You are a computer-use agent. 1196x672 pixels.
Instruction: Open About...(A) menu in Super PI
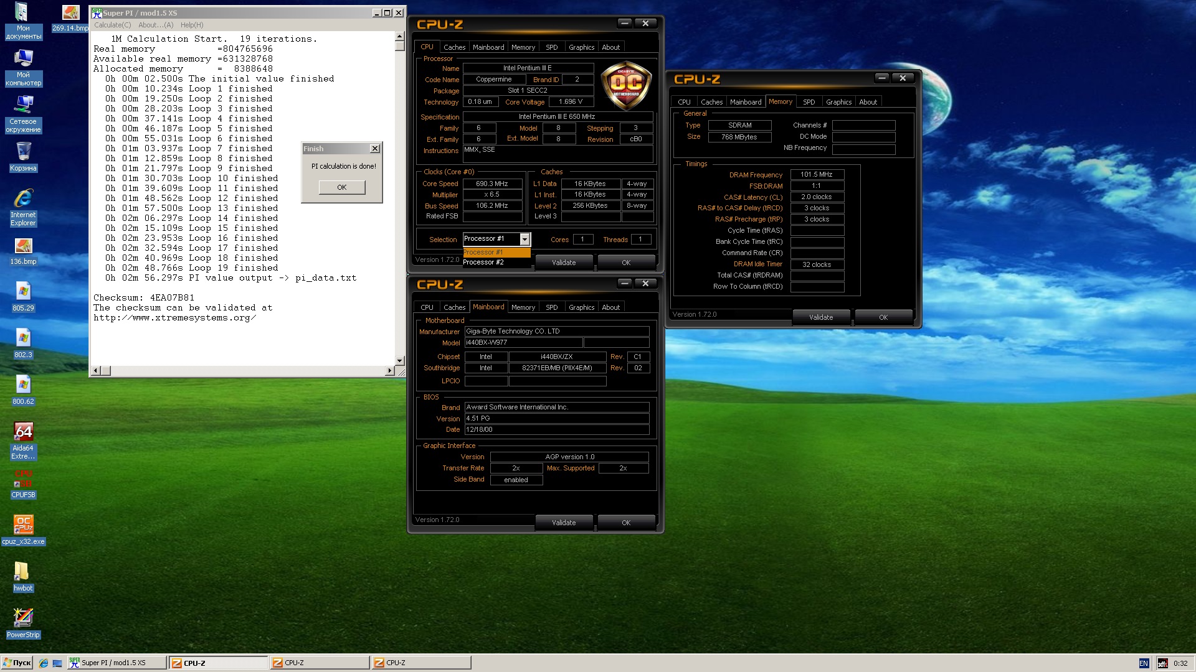pos(156,25)
